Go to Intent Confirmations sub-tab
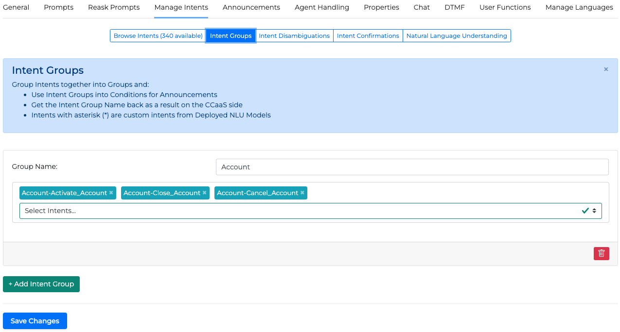 click(x=368, y=36)
